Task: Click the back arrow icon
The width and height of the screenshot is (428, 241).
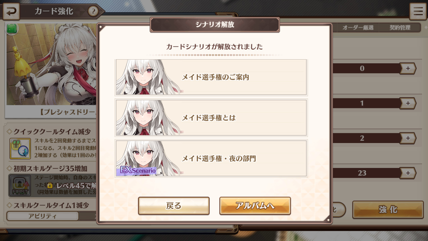Action: pyautogui.click(x=11, y=11)
